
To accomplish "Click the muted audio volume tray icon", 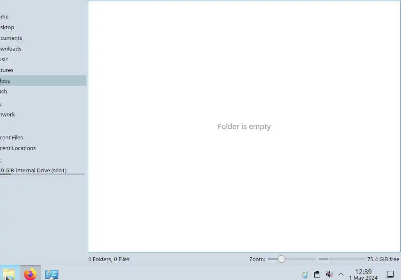I will coord(329,274).
